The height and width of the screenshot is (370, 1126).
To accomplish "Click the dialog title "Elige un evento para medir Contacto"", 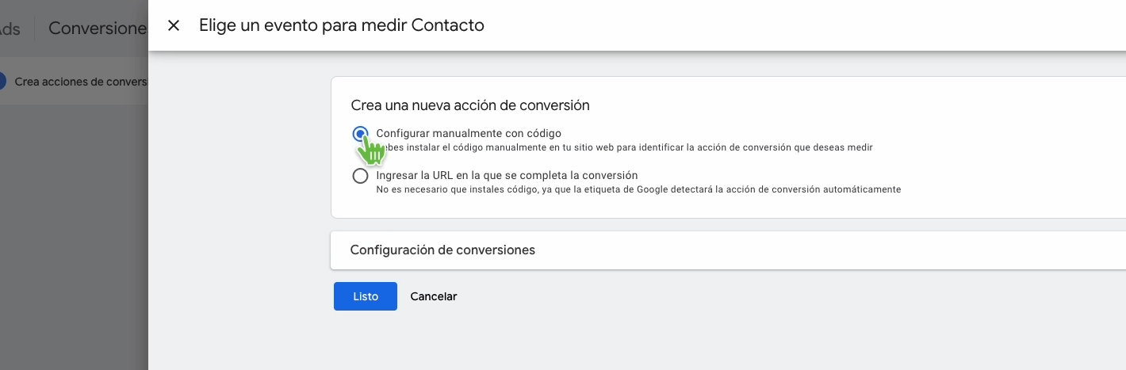I will 341,25.
